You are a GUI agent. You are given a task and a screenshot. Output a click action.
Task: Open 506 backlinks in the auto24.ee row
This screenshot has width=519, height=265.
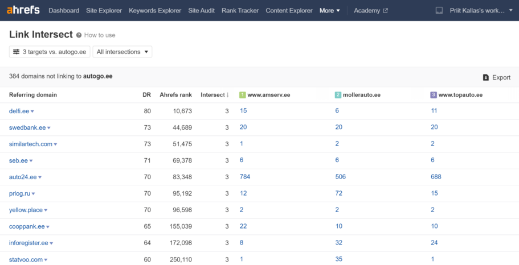point(340,176)
